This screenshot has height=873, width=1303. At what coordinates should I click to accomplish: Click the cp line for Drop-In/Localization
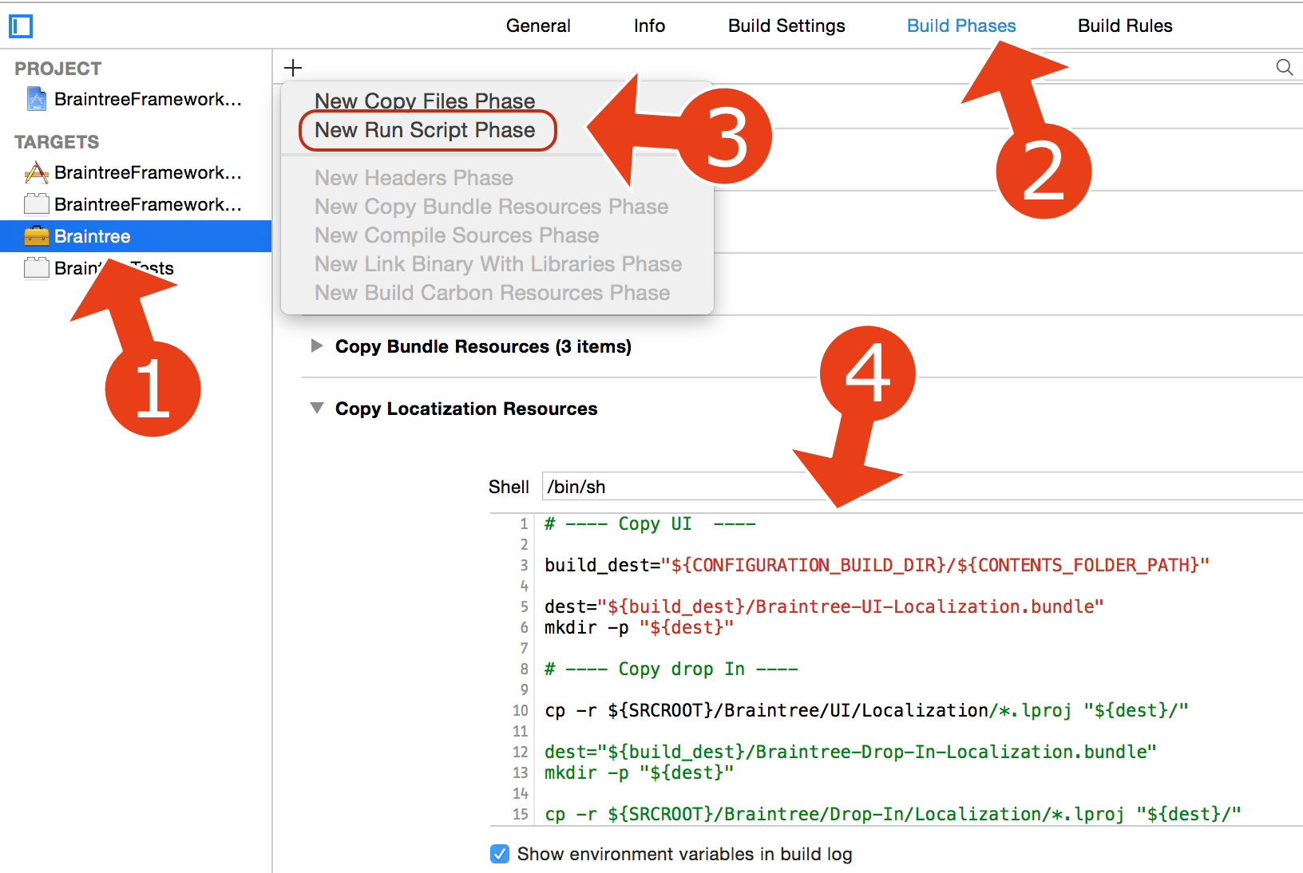pyautogui.click(x=893, y=814)
